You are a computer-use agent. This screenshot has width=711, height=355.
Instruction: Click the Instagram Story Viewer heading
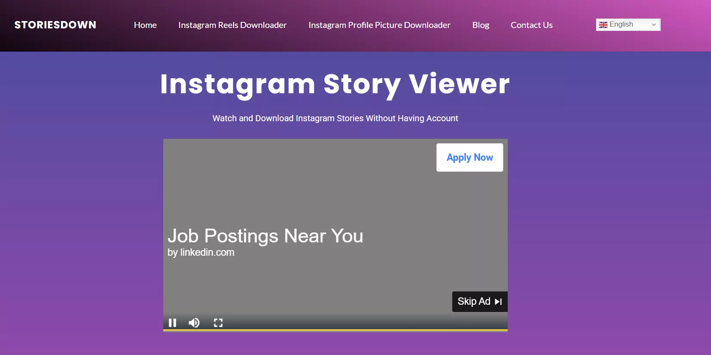(x=335, y=84)
